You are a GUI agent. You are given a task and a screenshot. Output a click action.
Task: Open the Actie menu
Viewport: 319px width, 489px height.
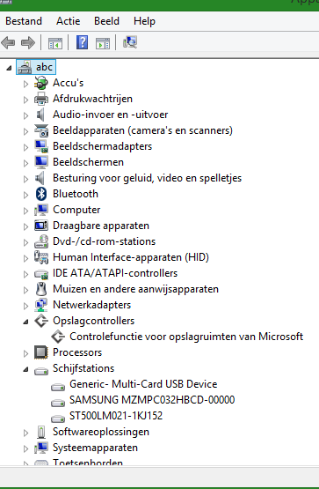[68, 21]
